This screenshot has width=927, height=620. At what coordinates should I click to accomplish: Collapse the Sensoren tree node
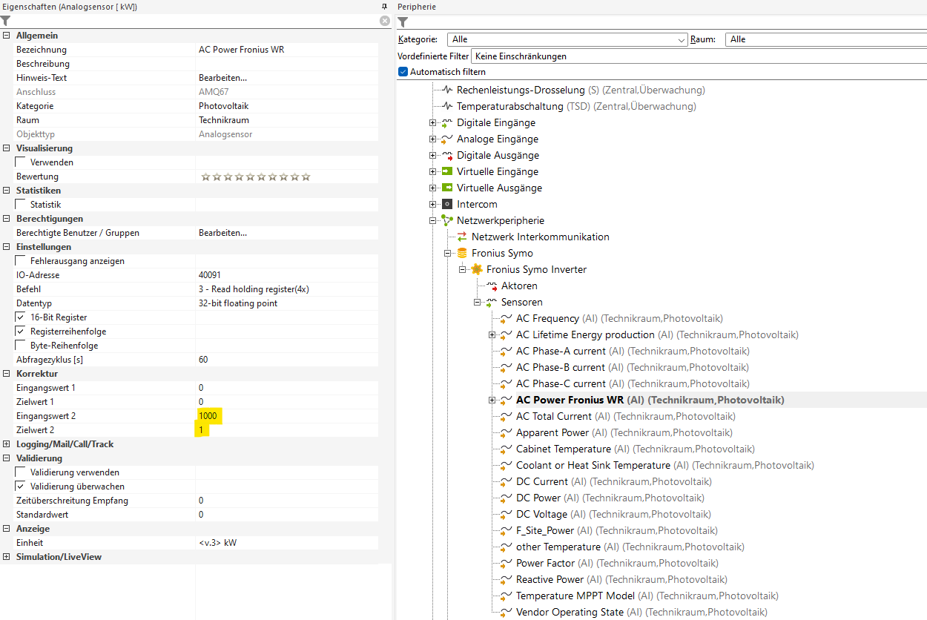tap(478, 303)
